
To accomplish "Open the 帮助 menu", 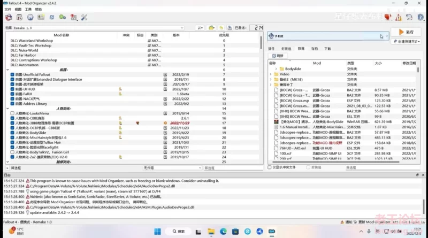I will 38,9.
